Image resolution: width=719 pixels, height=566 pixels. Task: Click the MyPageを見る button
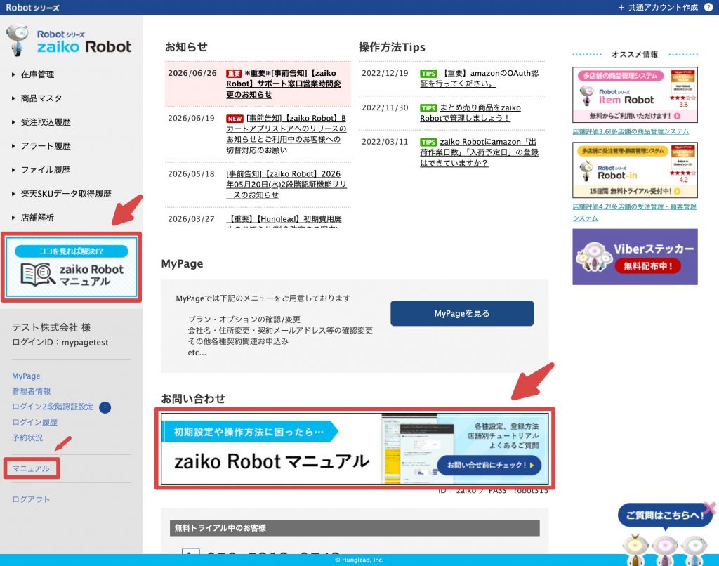pyautogui.click(x=462, y=313)
